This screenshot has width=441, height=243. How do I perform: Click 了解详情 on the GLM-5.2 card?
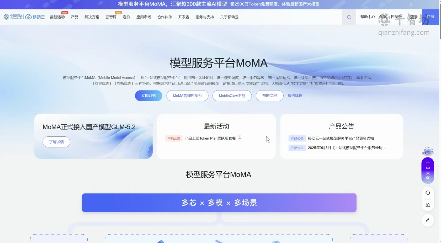click(56, 142)
